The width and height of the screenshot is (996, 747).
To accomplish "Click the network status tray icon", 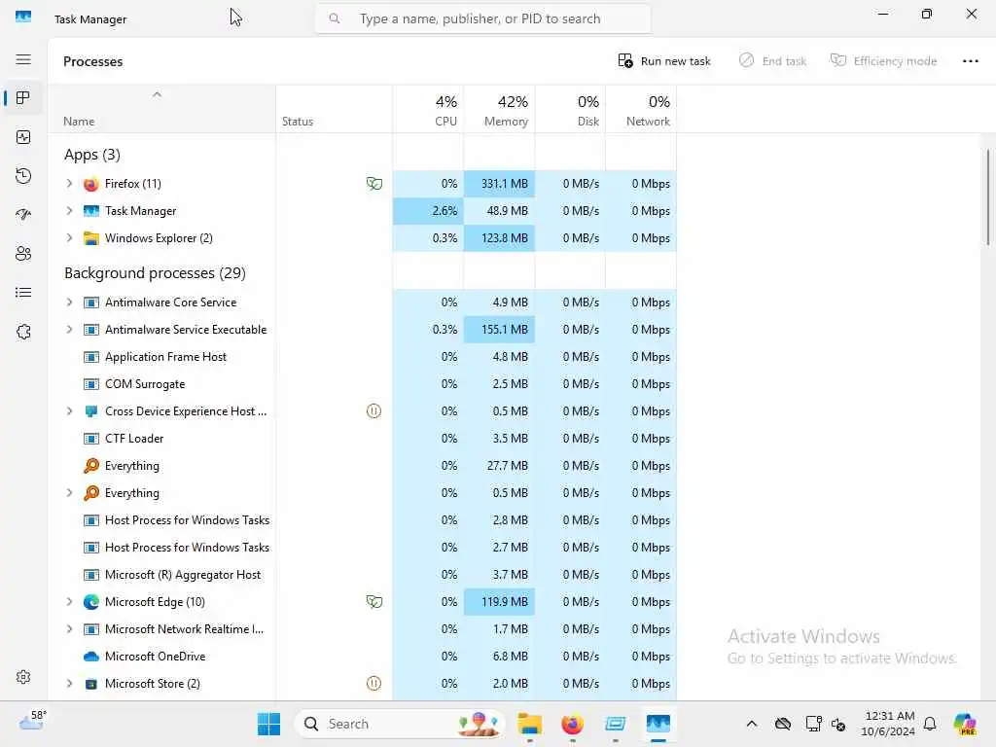I will click(813, 724).
